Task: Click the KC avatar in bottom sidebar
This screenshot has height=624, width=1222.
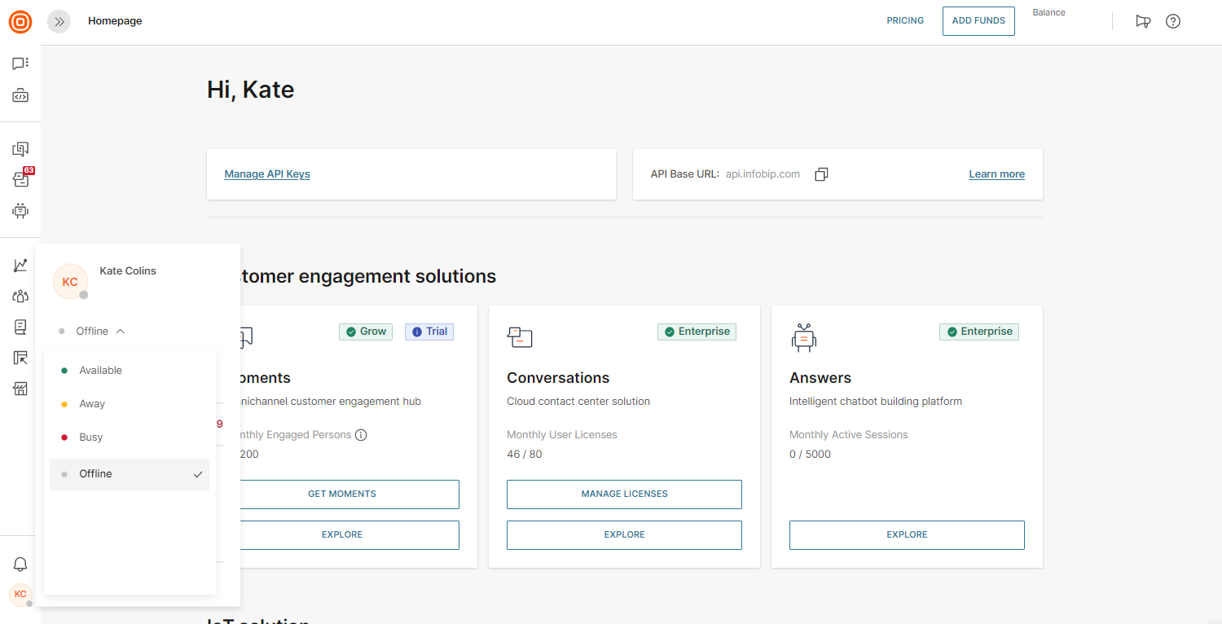Action: (20, 595)
